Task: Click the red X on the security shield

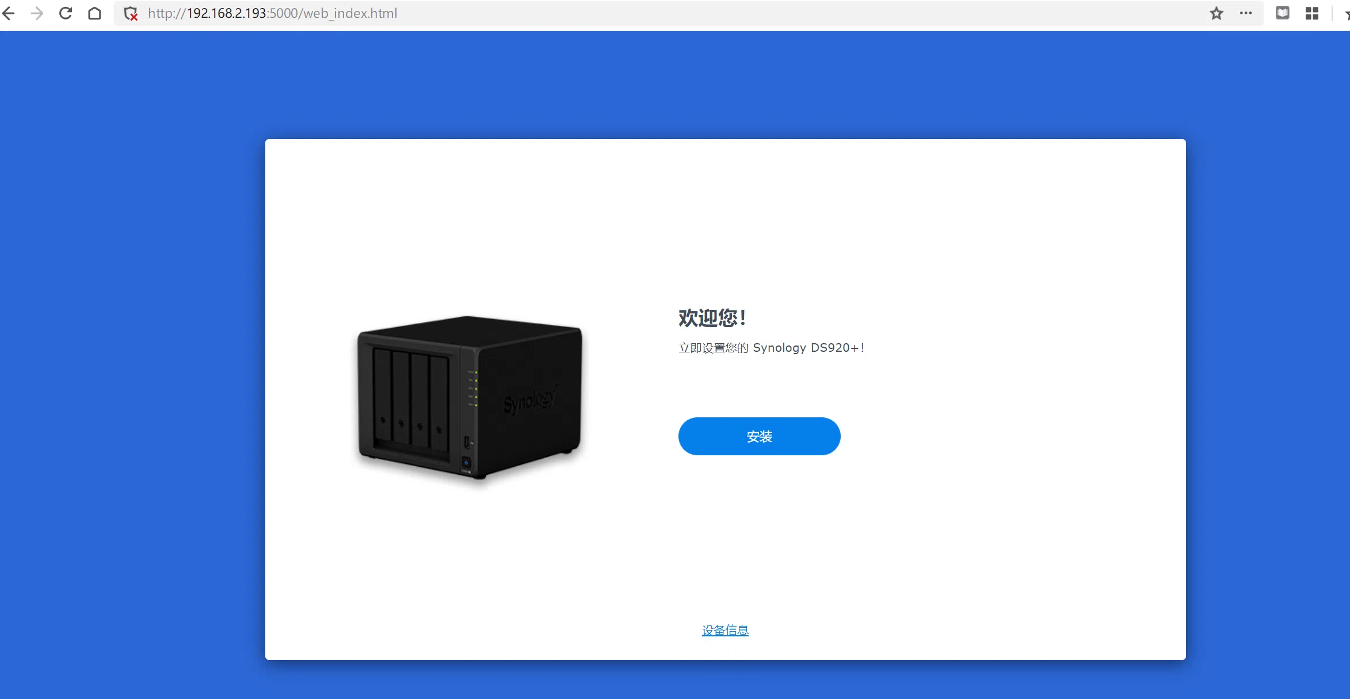Action: click(135, 17)
